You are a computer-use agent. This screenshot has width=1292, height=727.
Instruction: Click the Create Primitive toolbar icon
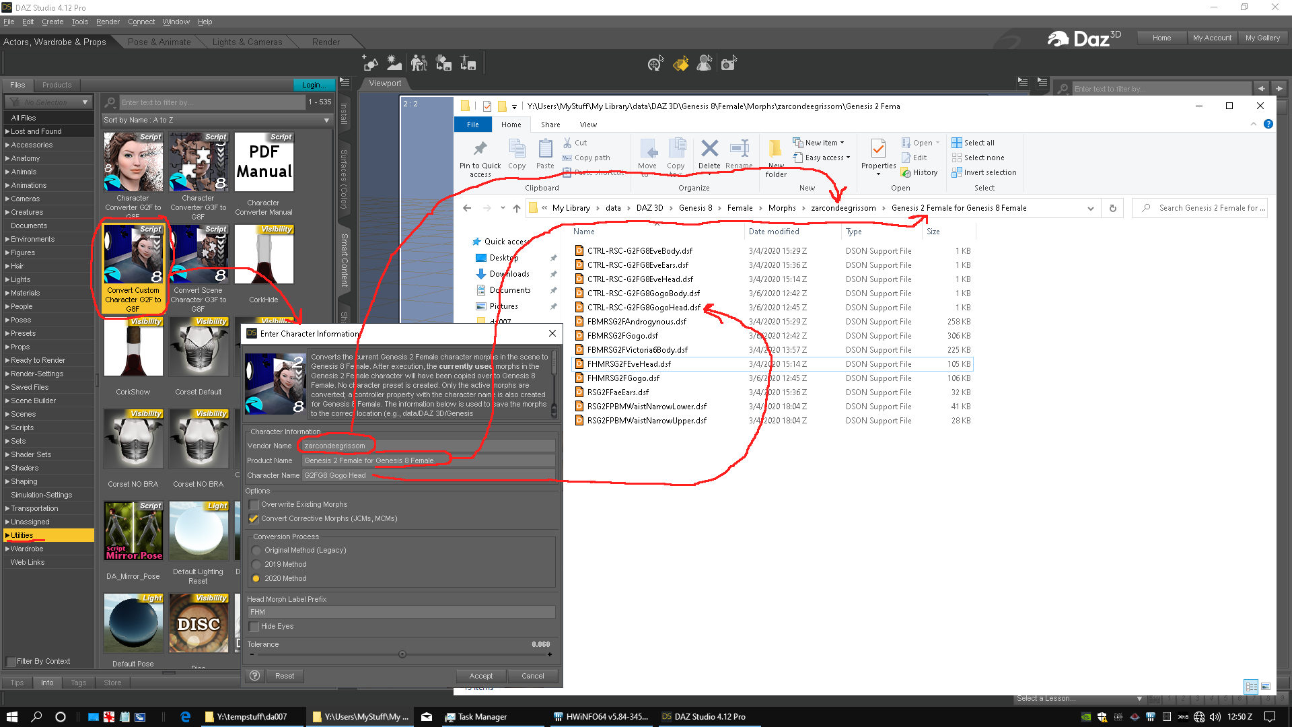369,63
